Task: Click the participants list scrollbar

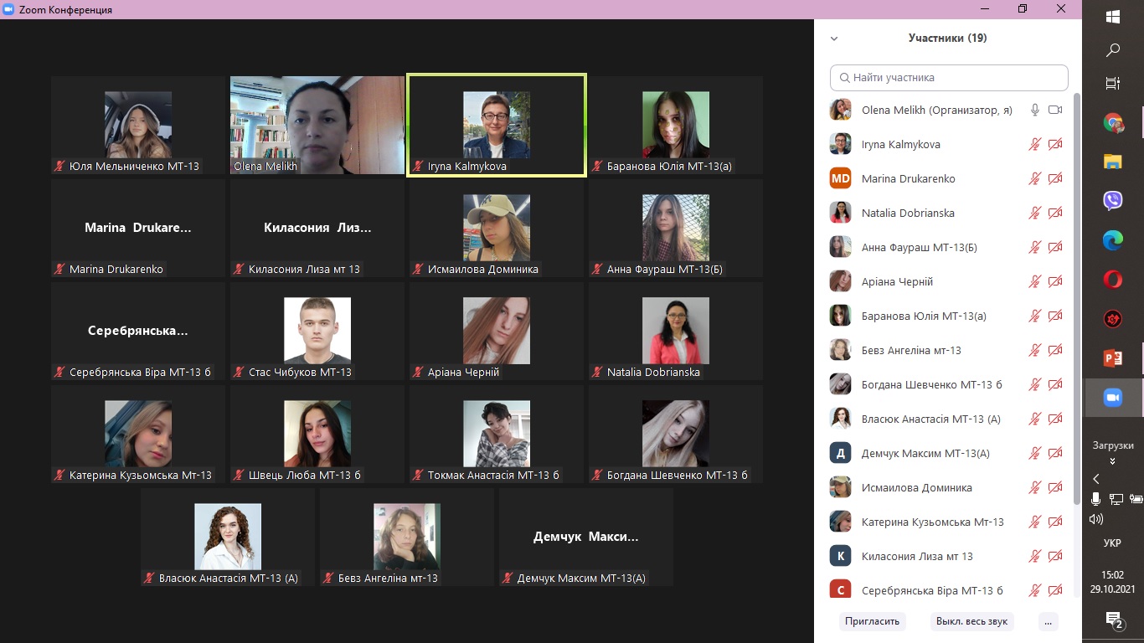Action: (1077, 297)
